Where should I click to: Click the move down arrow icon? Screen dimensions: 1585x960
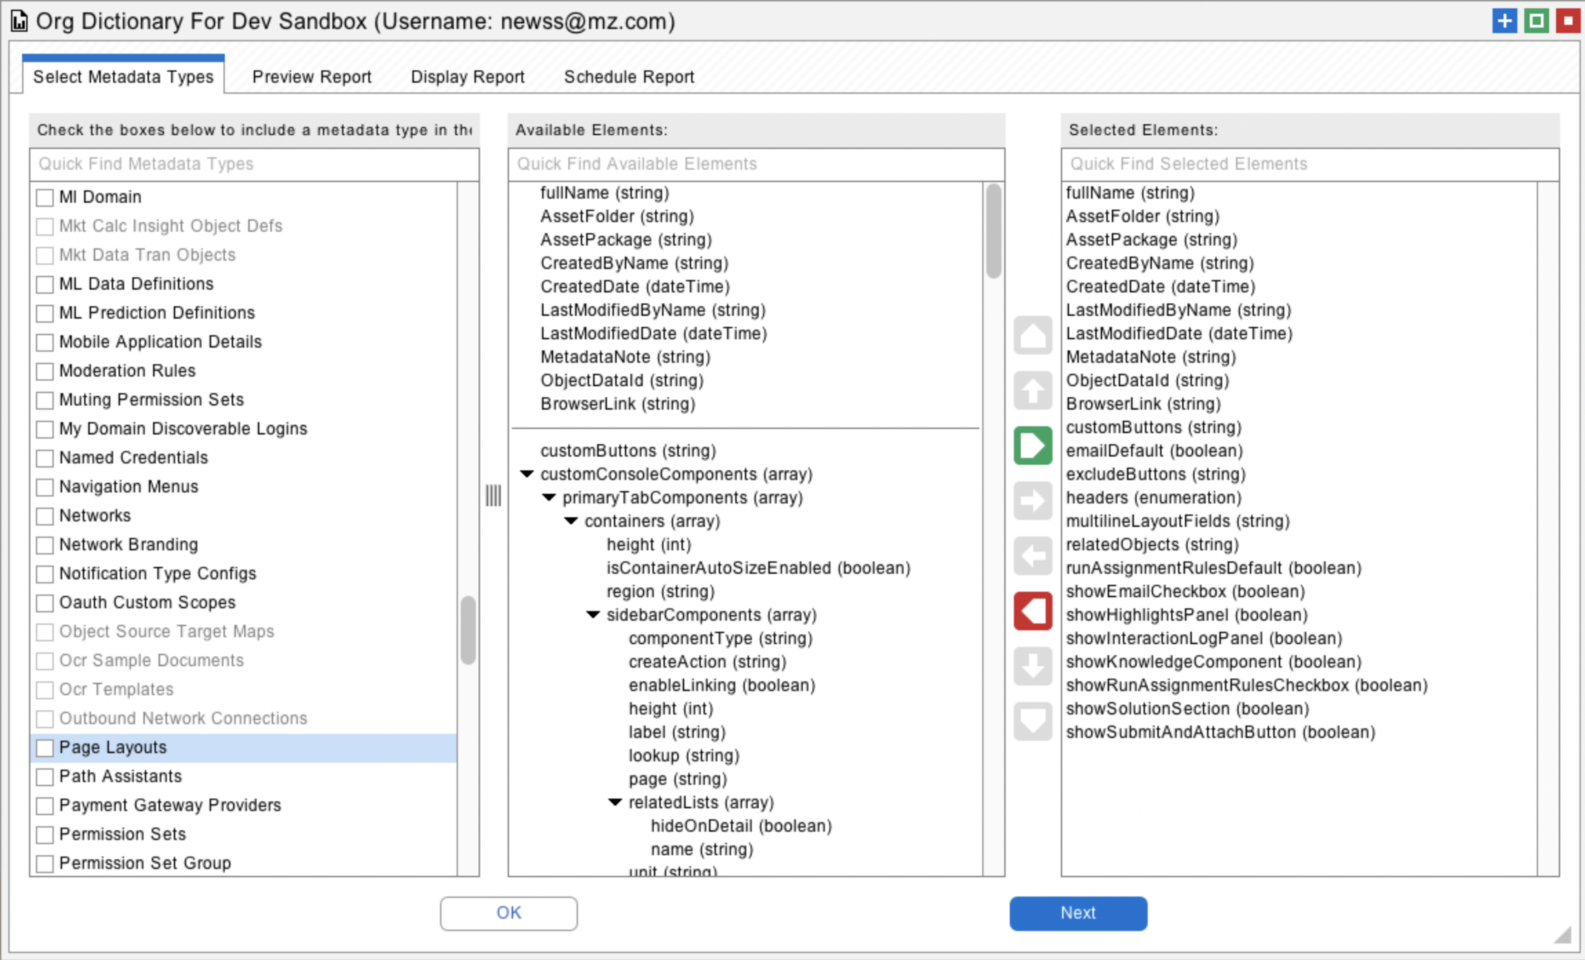[x=1033, y=666]
